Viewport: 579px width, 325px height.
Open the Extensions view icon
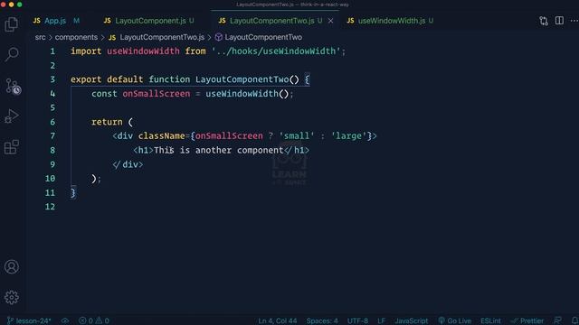click(12, 146)
